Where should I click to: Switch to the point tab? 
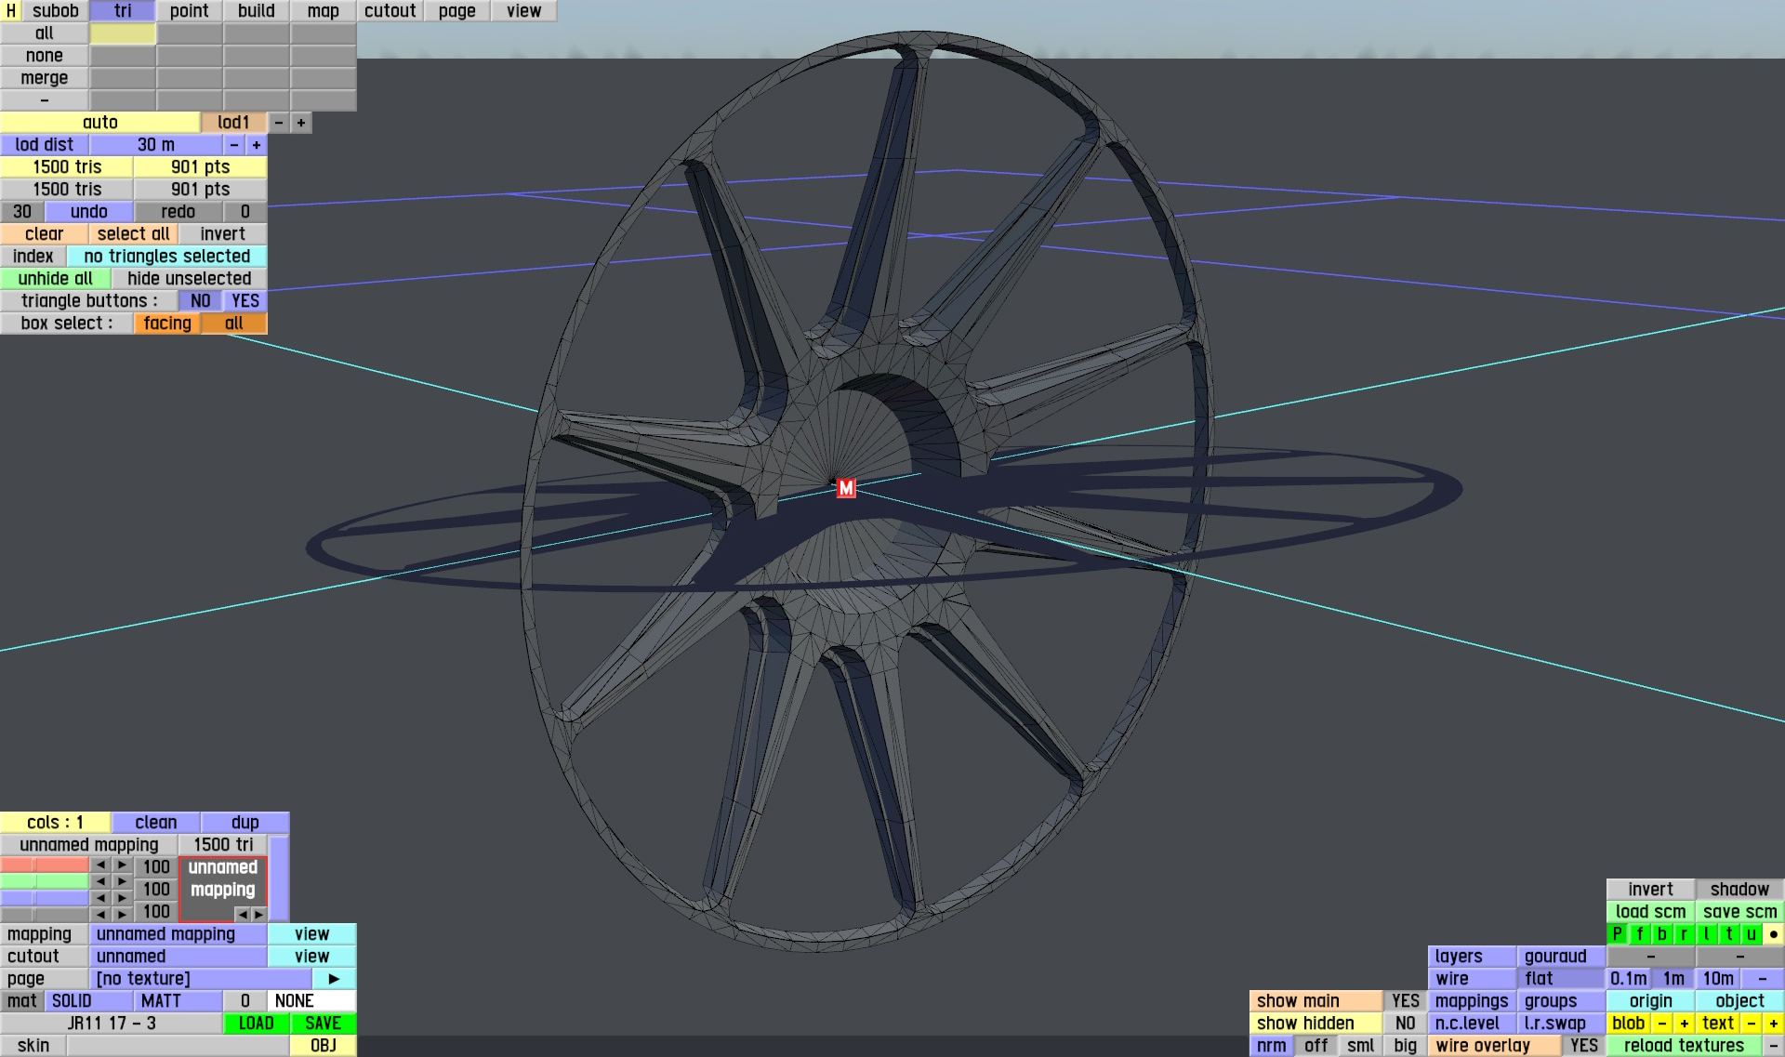[x=189, y=11]
